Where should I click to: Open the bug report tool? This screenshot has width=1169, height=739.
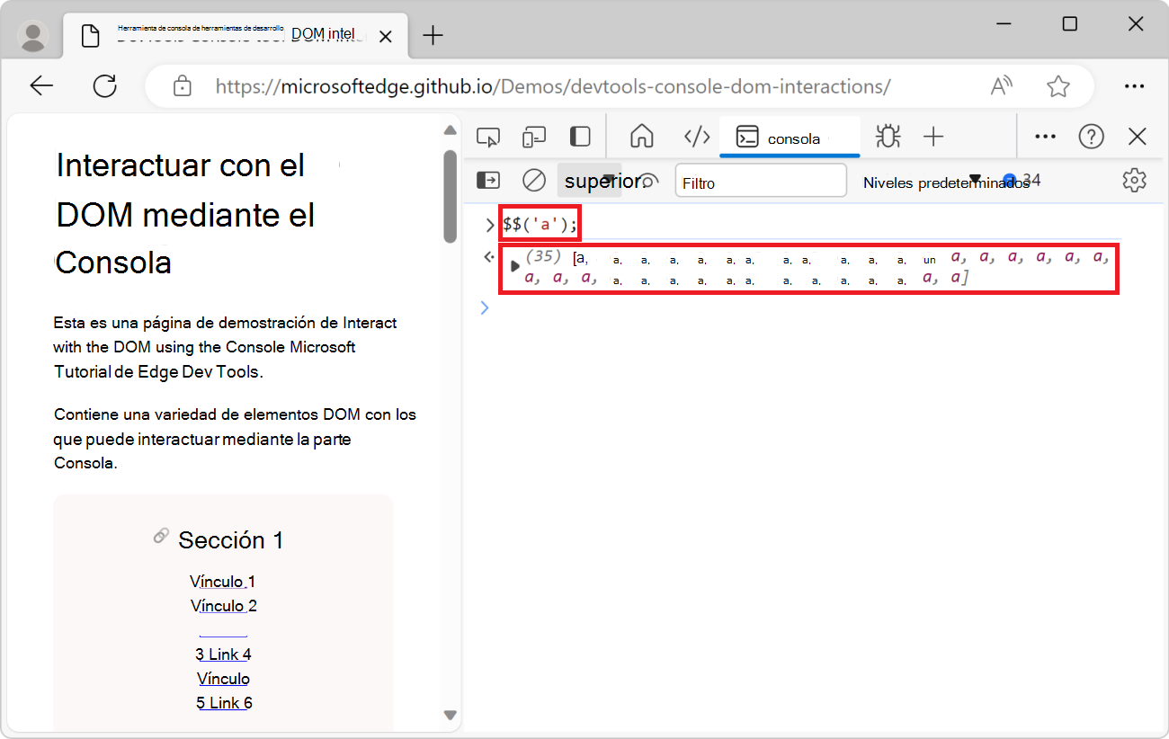(x=888, y=137)
